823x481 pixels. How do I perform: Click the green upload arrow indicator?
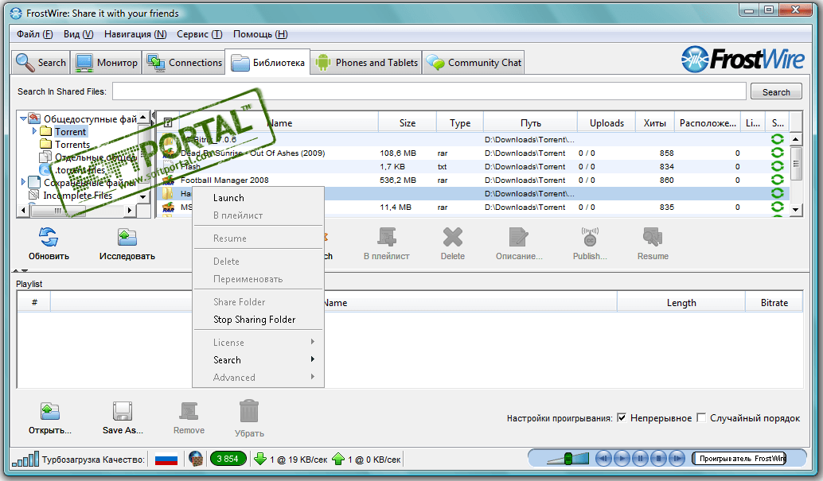point(338,459)
